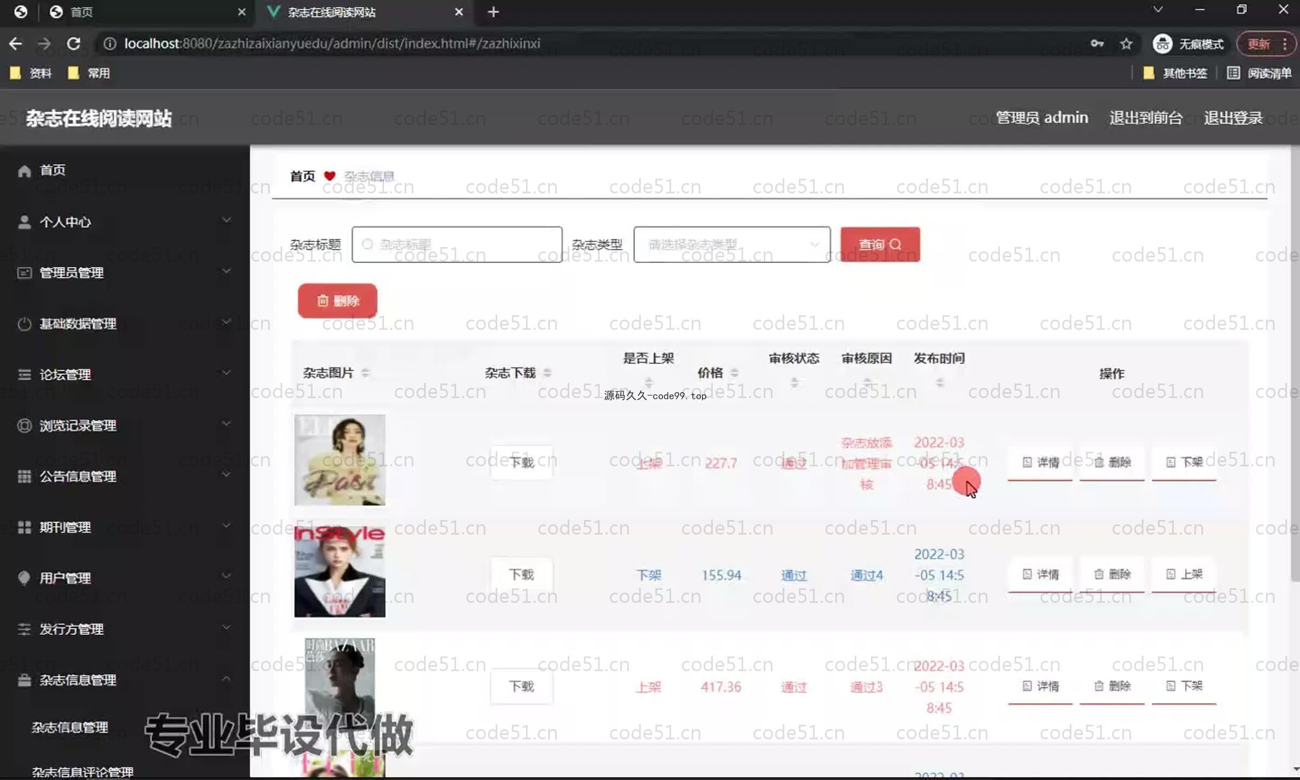
Task: Click 退出登录 in header
Action: tap(1233, 118)
